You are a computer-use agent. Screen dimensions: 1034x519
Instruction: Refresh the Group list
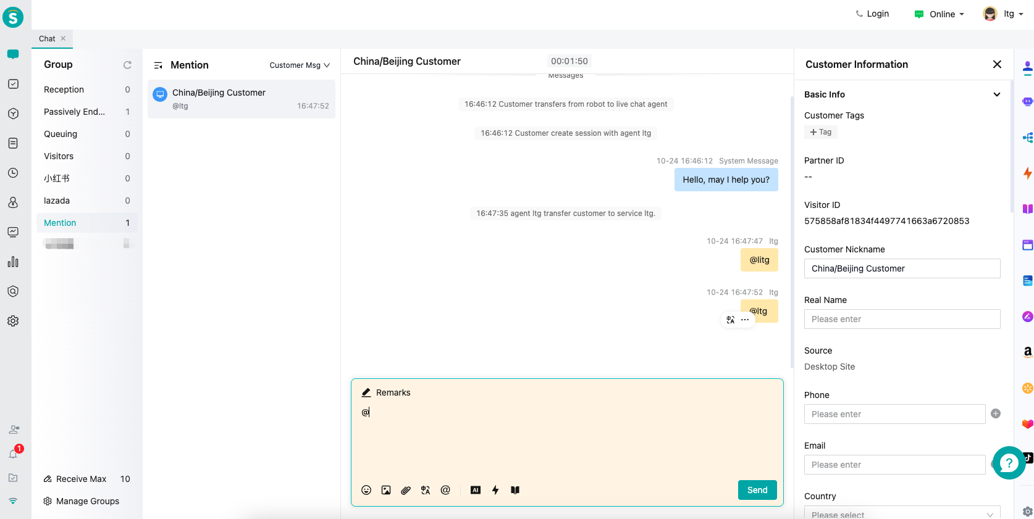coord(127,65)
